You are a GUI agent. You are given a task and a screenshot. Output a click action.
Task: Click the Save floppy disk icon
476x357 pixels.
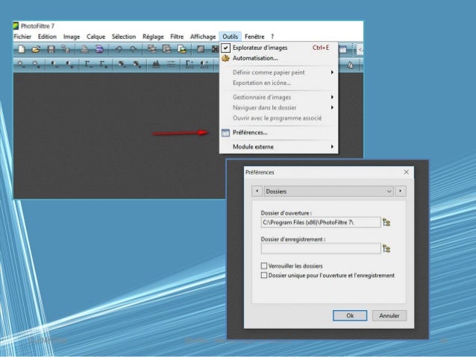point(51,49)
